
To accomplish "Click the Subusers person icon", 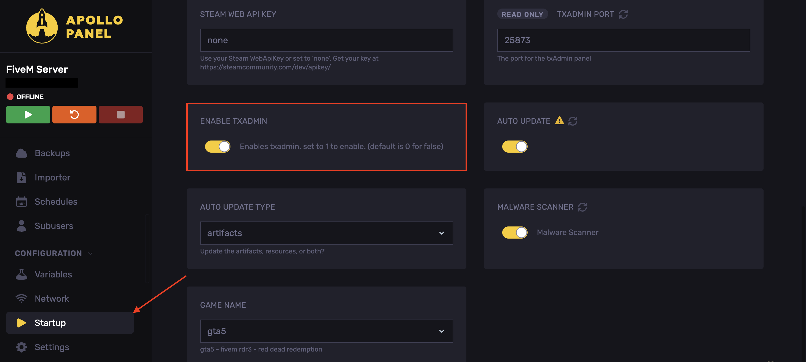I will point(21,226).
